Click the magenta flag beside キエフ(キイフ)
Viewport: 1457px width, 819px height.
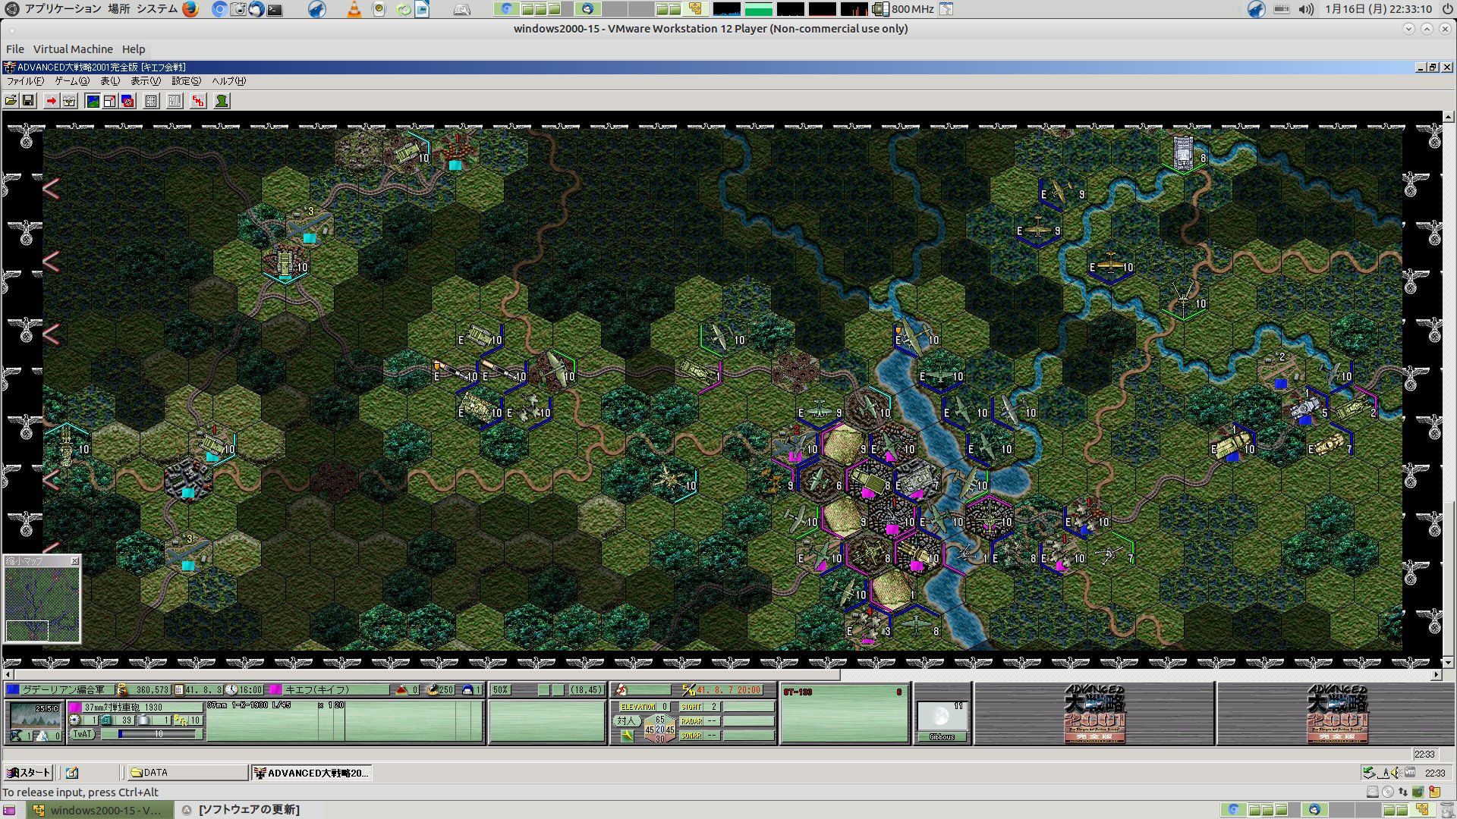pos(275,690)
